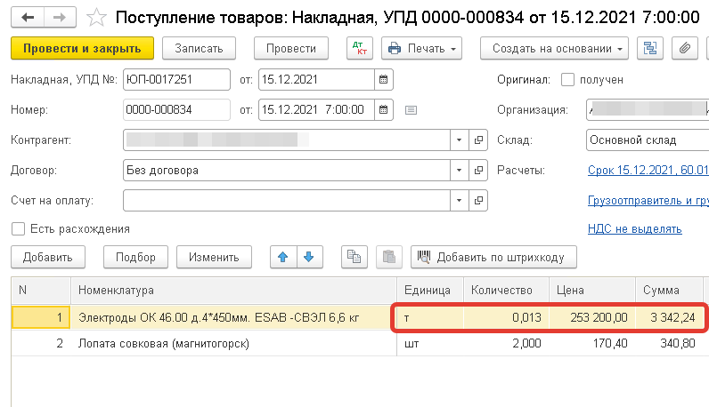Click the Записать button
The width and height of the screenshot is (709, 407).
click(x=199, y=48)
